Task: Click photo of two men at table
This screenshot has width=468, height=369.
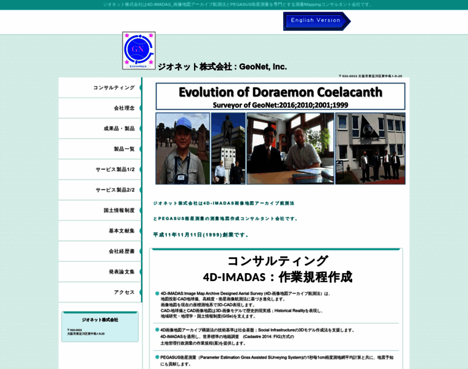Action: click(291, 148)
